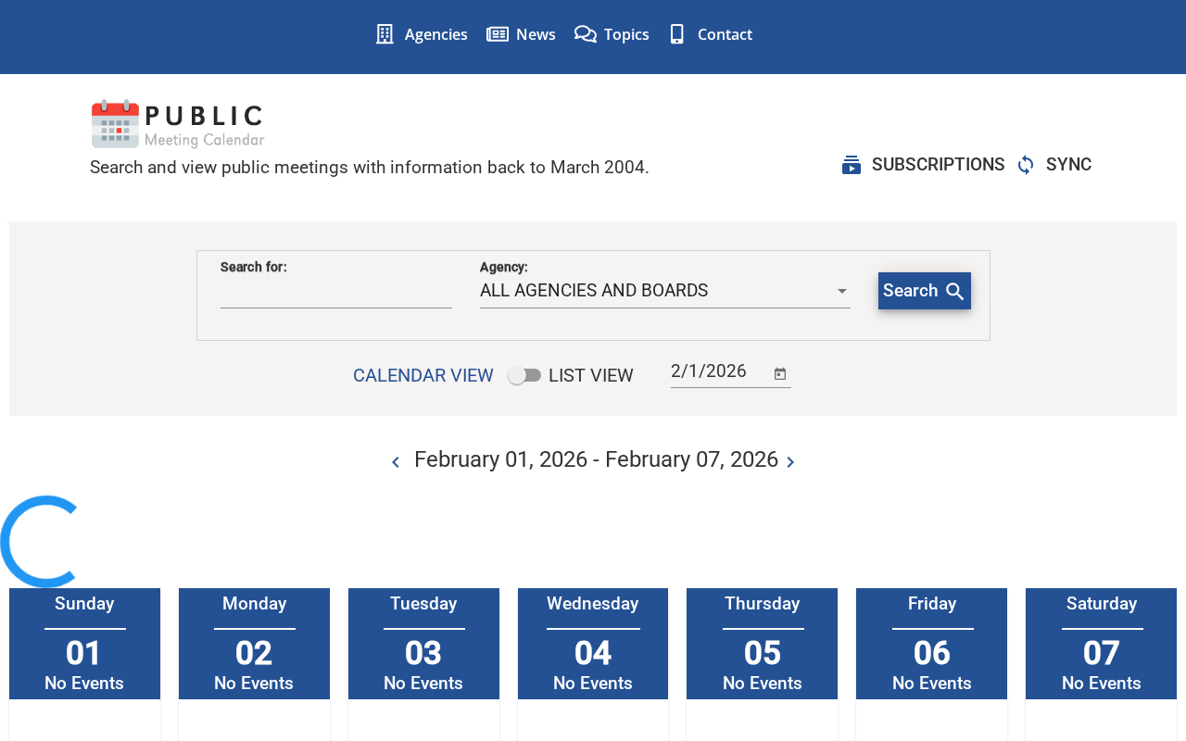Click the News newspaper icon
The image size is (1186, 741).
[x=498, y=34]
